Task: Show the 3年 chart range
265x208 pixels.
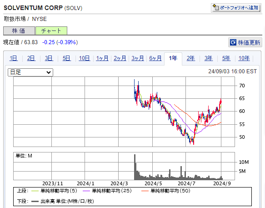Action: (208, 58)
